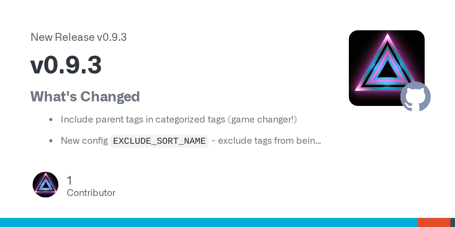Click the "New config" text
The image size is (455, 227).
coord(84,141)
